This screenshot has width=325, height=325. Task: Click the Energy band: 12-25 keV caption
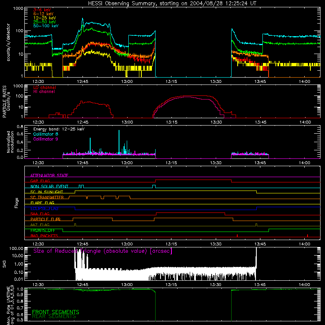click(x=59, y=129)
